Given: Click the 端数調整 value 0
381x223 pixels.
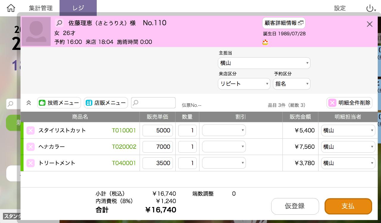Looking at the screenshot, I should point(234,194).
